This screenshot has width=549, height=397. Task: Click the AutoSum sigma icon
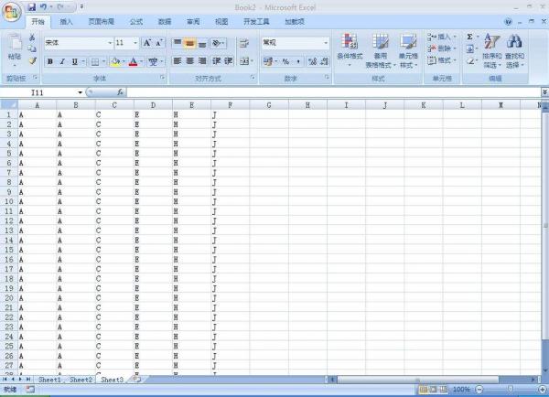[x=470, y=37]
